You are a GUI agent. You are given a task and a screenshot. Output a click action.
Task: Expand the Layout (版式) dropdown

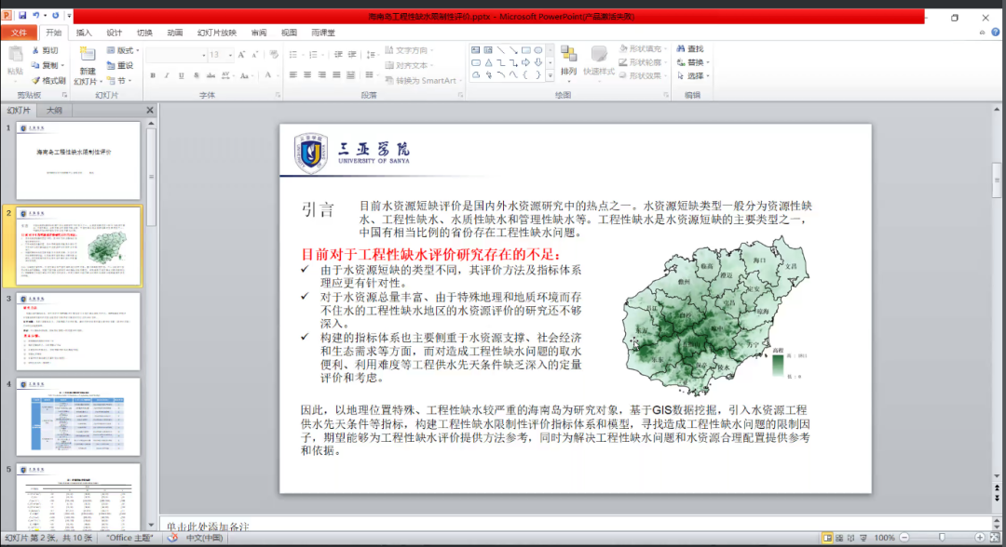tap(140, 50)
